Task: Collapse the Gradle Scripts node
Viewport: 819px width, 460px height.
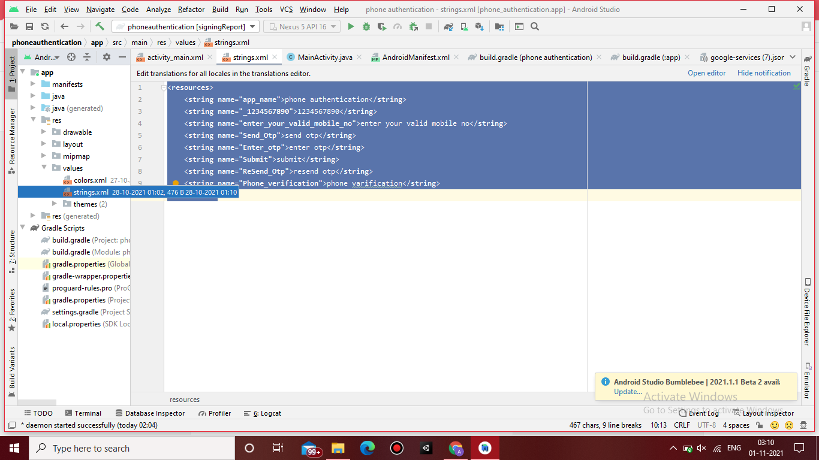Action: [23, 228]
